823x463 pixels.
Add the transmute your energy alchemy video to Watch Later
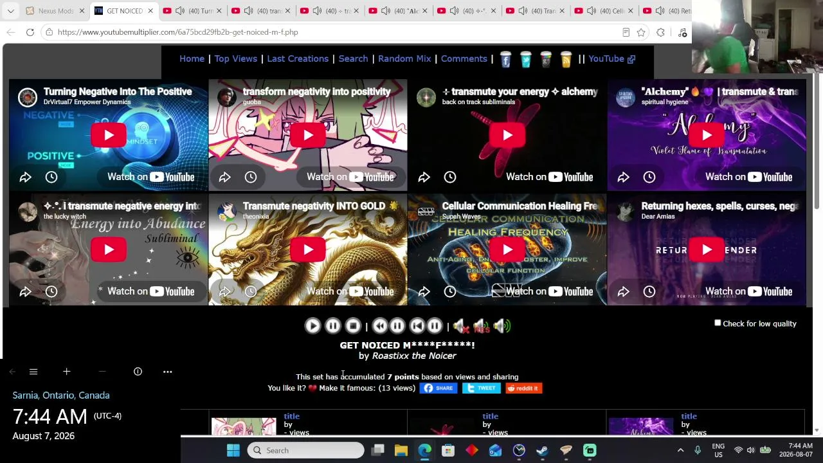[450, 177]
